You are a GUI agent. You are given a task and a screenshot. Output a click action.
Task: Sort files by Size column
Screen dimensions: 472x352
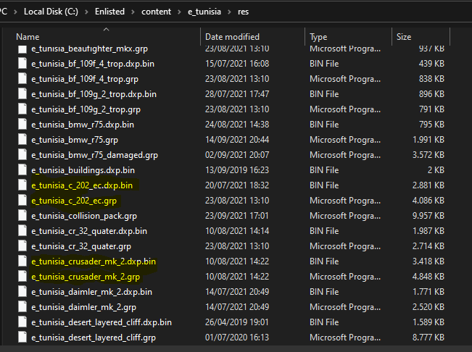404,37
